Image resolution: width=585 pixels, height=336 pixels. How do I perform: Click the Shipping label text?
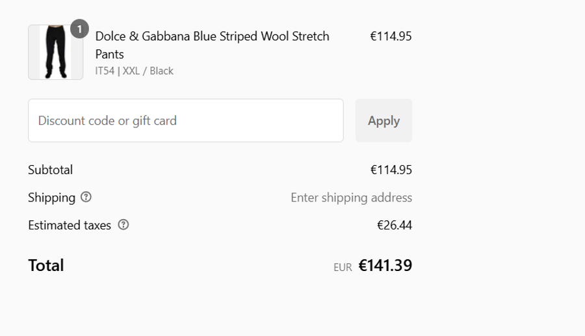click(x=51, y=198)
